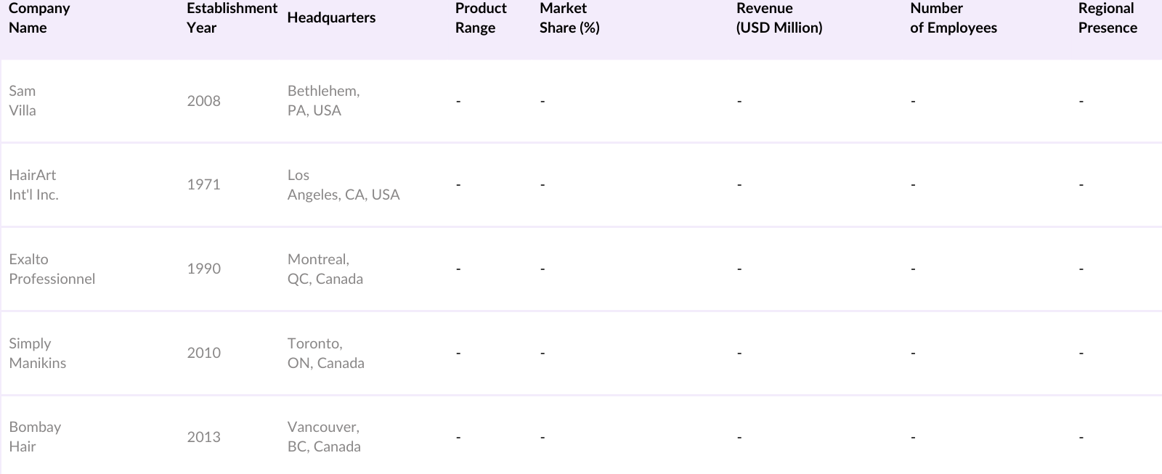
Task: Select the Revenue (USD Million) header
Action: (779, 18)
